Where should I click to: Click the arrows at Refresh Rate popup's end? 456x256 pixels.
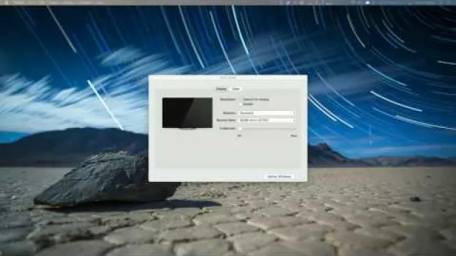(294, 120)
